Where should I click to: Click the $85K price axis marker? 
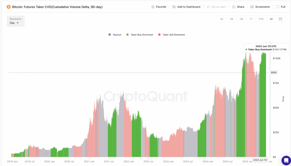274,72
